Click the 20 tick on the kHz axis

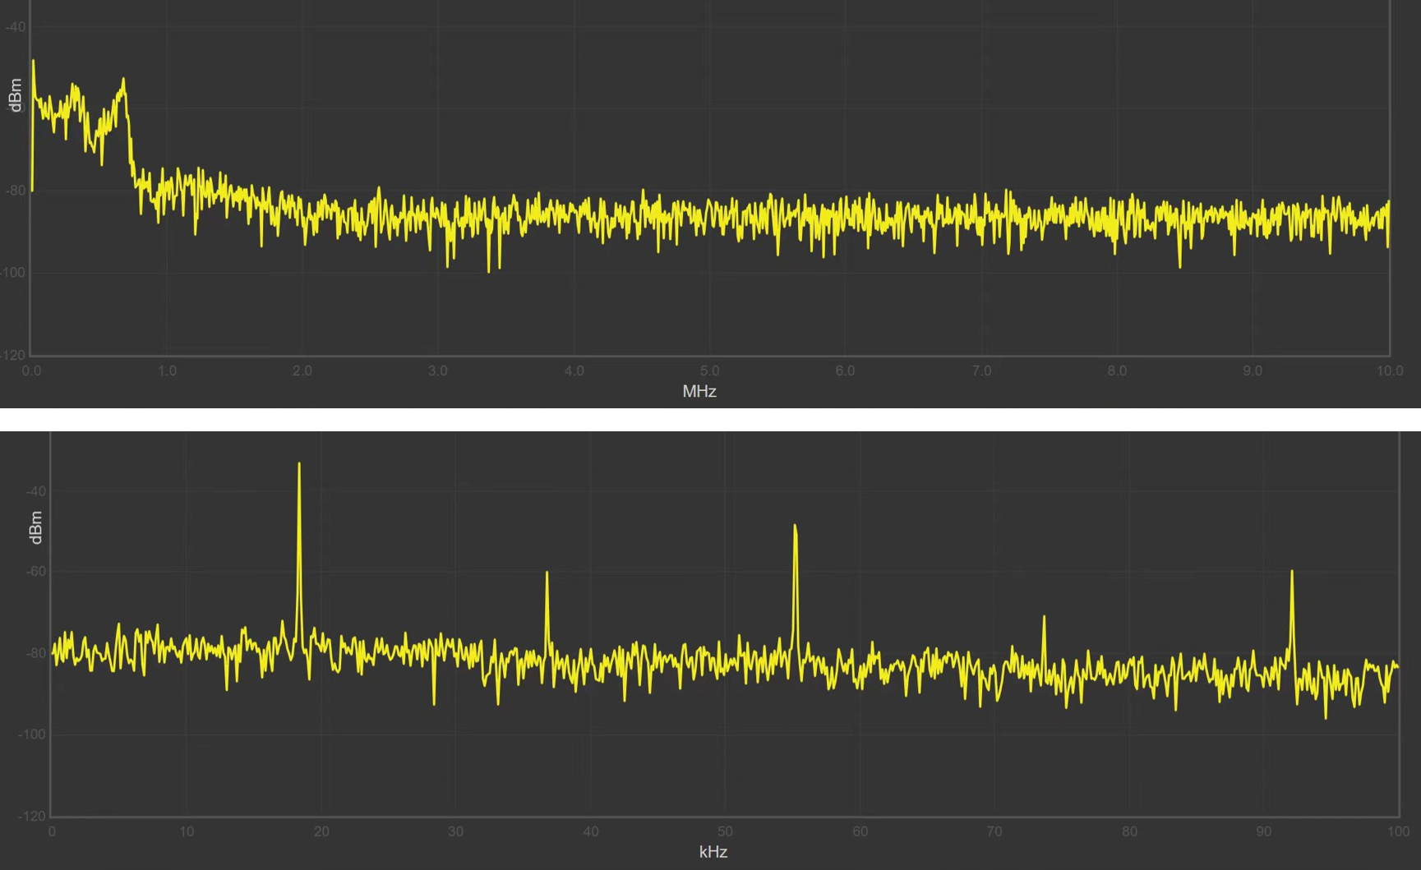[x=321, y=831]
